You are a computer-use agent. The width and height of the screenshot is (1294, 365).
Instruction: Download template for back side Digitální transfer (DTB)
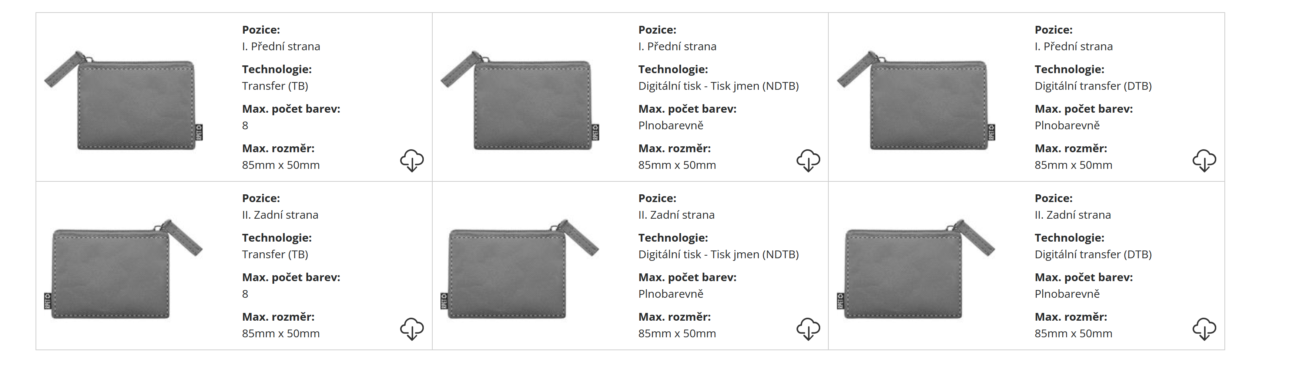(1204, 329)
